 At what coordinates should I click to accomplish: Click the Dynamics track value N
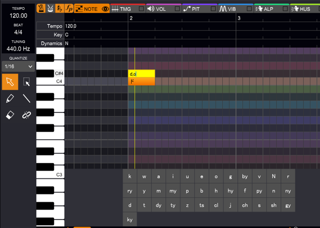[67, 43]
